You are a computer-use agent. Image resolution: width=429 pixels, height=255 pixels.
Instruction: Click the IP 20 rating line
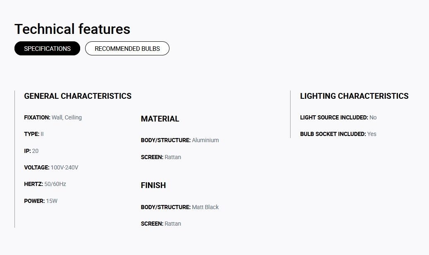click(31, 151)
